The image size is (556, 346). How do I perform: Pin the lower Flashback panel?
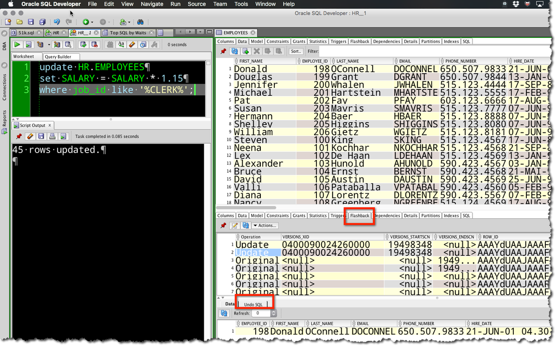pyautogui.click(x=223, y=225)
